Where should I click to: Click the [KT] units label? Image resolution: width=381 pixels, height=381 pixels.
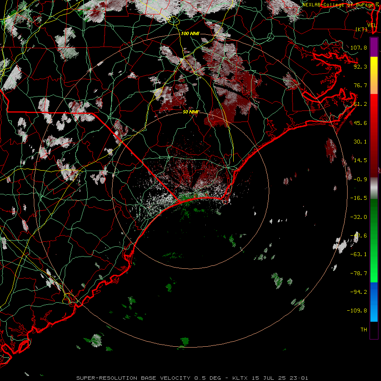pos(362,29)
